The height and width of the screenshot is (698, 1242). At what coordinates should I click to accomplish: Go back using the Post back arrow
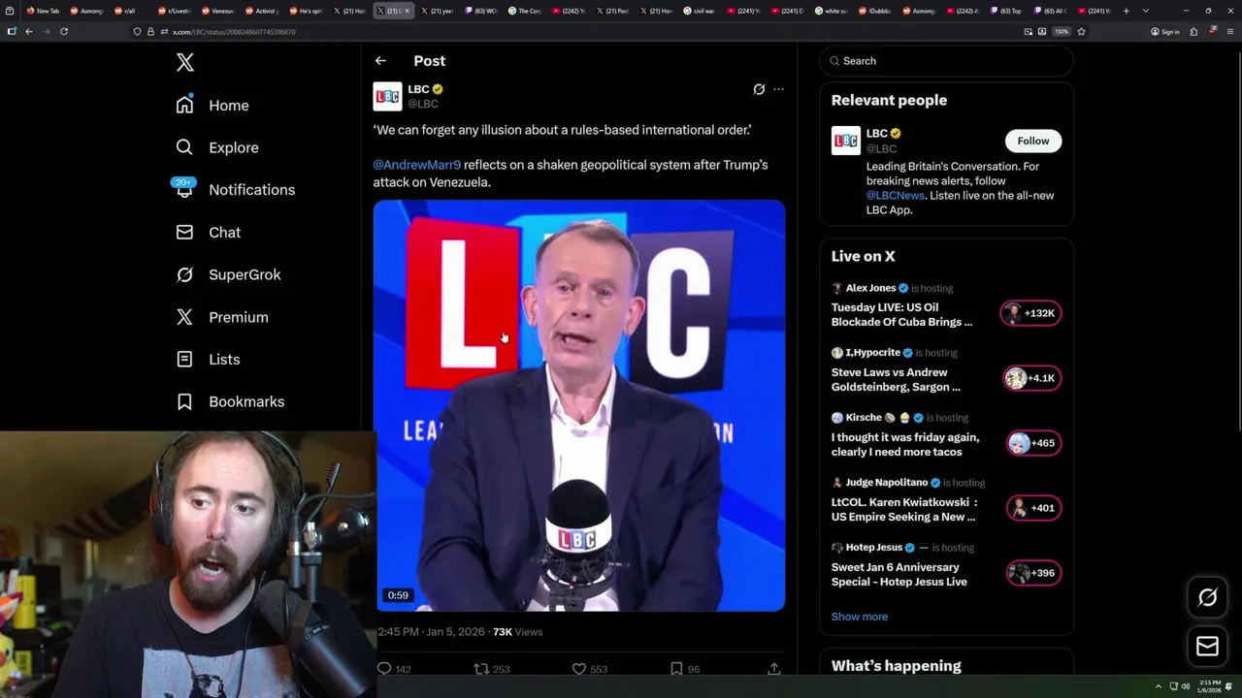pyautogui.click(x=380, y=61)
